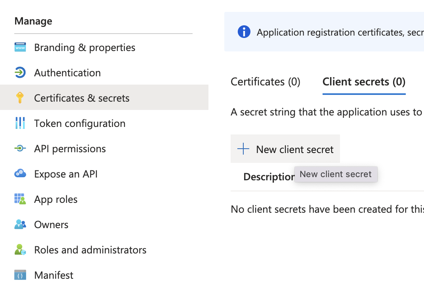The height and width of the screenshot is (291, 424).
Task: Click the Manifest braces icon
Action: (x=20, y=275)
